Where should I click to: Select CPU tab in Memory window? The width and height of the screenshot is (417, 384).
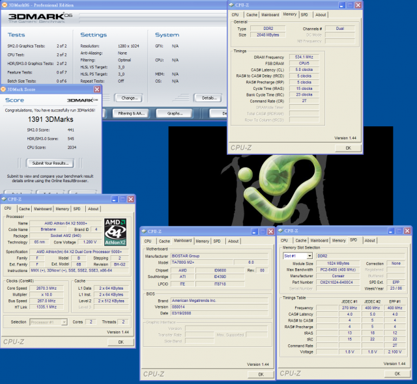[x=235, y=15]
